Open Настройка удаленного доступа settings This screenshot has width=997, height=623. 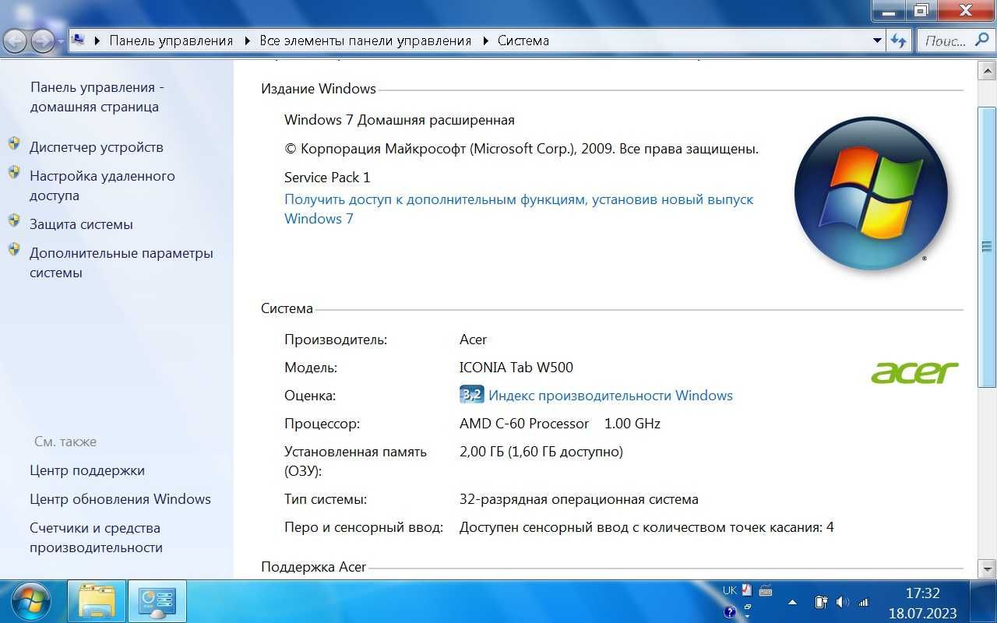[102, 185]
